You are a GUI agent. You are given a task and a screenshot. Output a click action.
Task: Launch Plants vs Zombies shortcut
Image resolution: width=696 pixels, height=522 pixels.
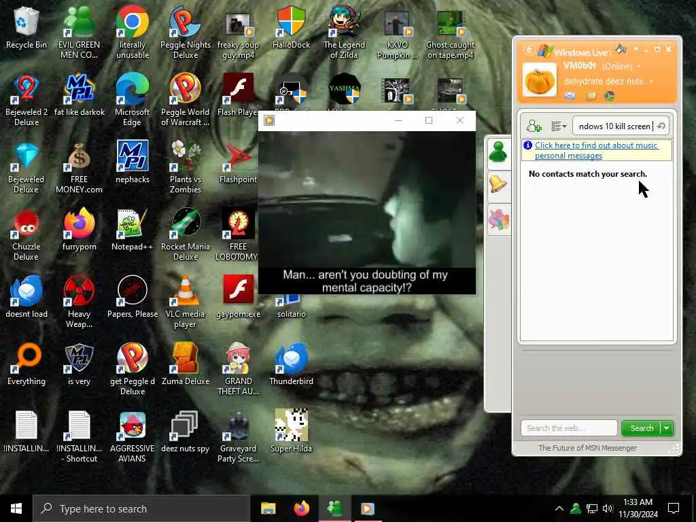coord(185,168)
